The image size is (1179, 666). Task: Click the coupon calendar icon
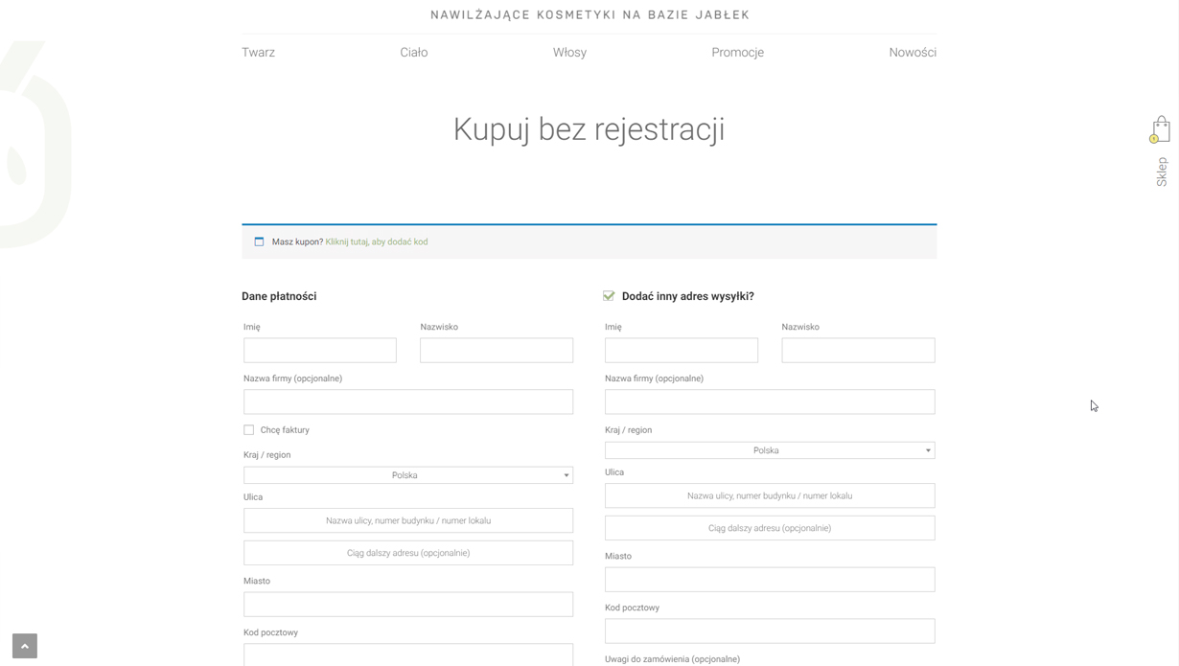coord(259,241)
